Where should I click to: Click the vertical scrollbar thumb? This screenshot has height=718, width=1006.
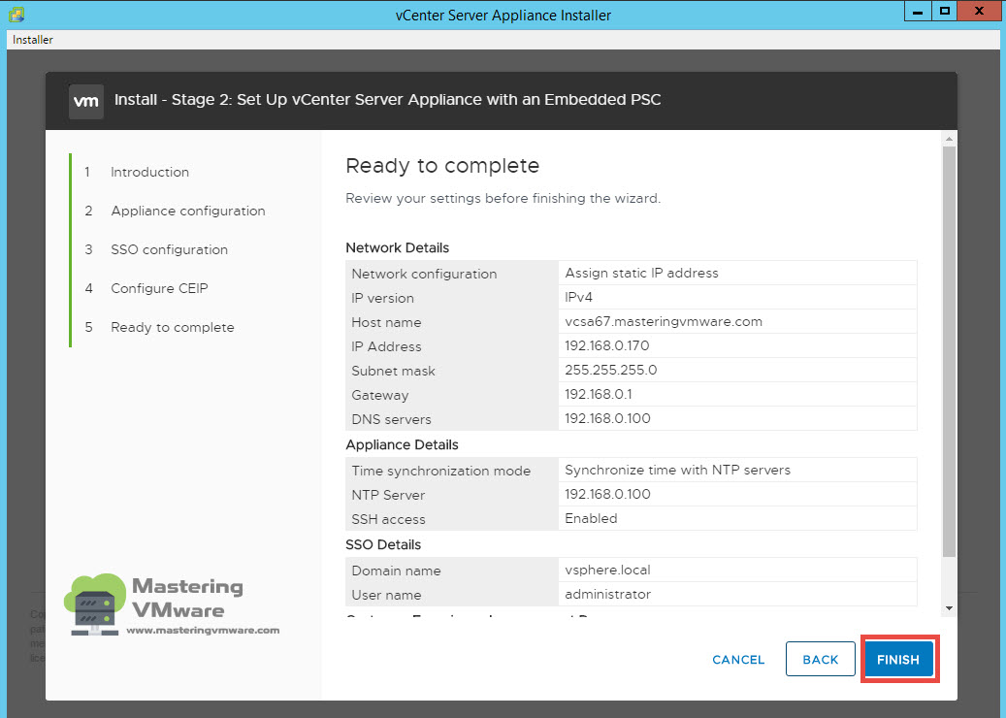pos(949,351)
